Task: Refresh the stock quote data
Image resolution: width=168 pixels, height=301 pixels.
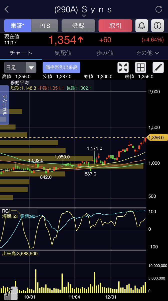Action: 159,9
